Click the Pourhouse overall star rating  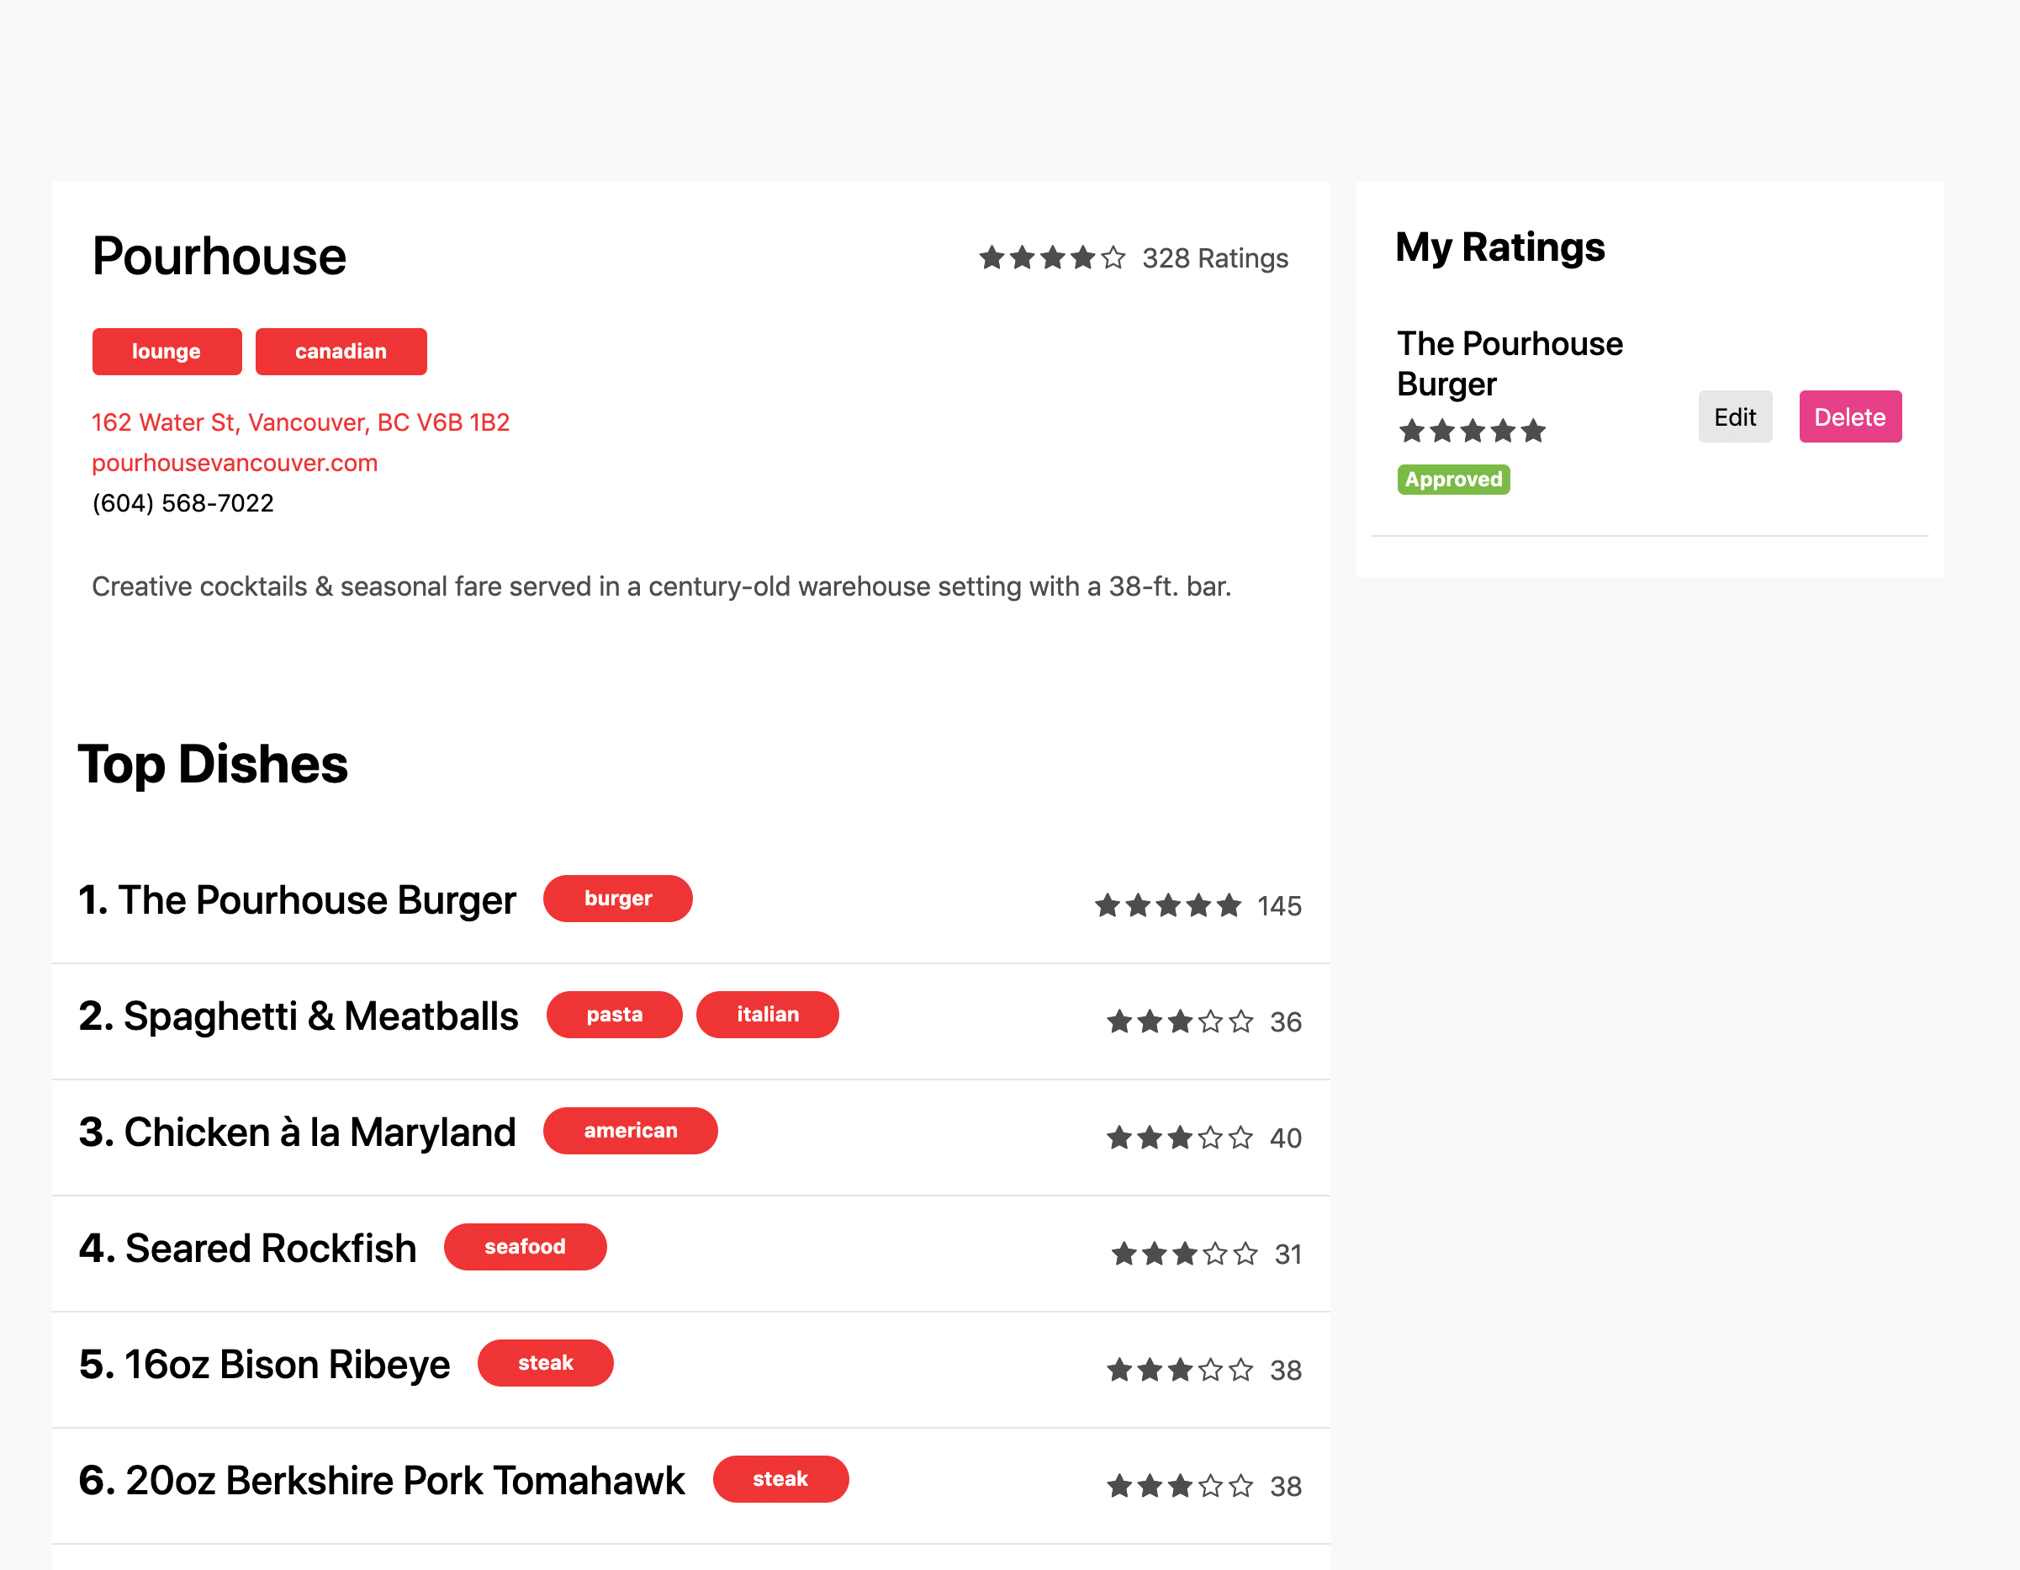(1051, 257)
